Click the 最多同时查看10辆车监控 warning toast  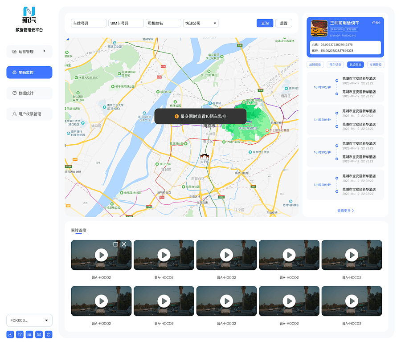tap(200, 116)
